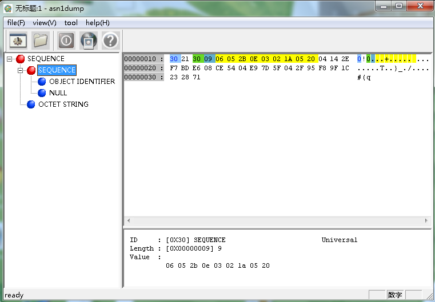435x302 pixels.
Task: Collapse the root SEQUENCE node
Action: pyautogui.click(x=10, y=59)
